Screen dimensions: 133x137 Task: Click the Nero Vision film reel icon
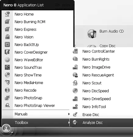pyautogui.click(x=7, y=37)
